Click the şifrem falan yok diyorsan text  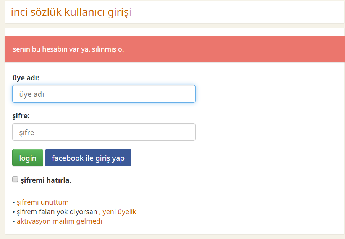pos(57,212)
